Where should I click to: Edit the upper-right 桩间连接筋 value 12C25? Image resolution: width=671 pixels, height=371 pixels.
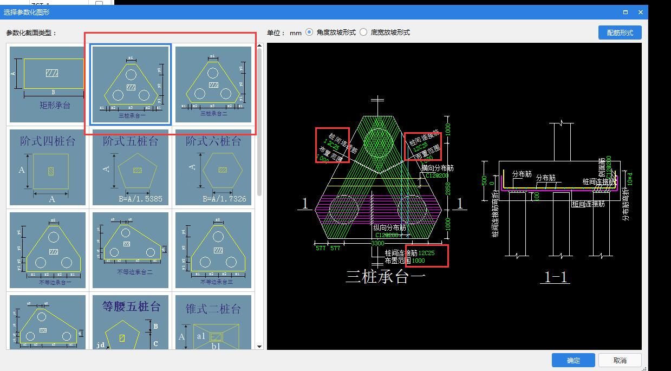coord(420,146)
